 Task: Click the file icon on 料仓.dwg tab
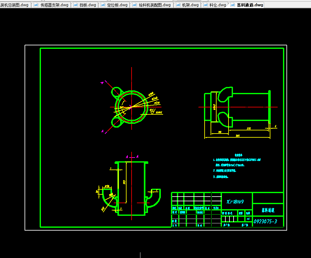click(206, 5)
